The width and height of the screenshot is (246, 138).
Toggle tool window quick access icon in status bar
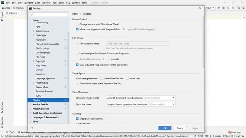(x=2, y=136)
